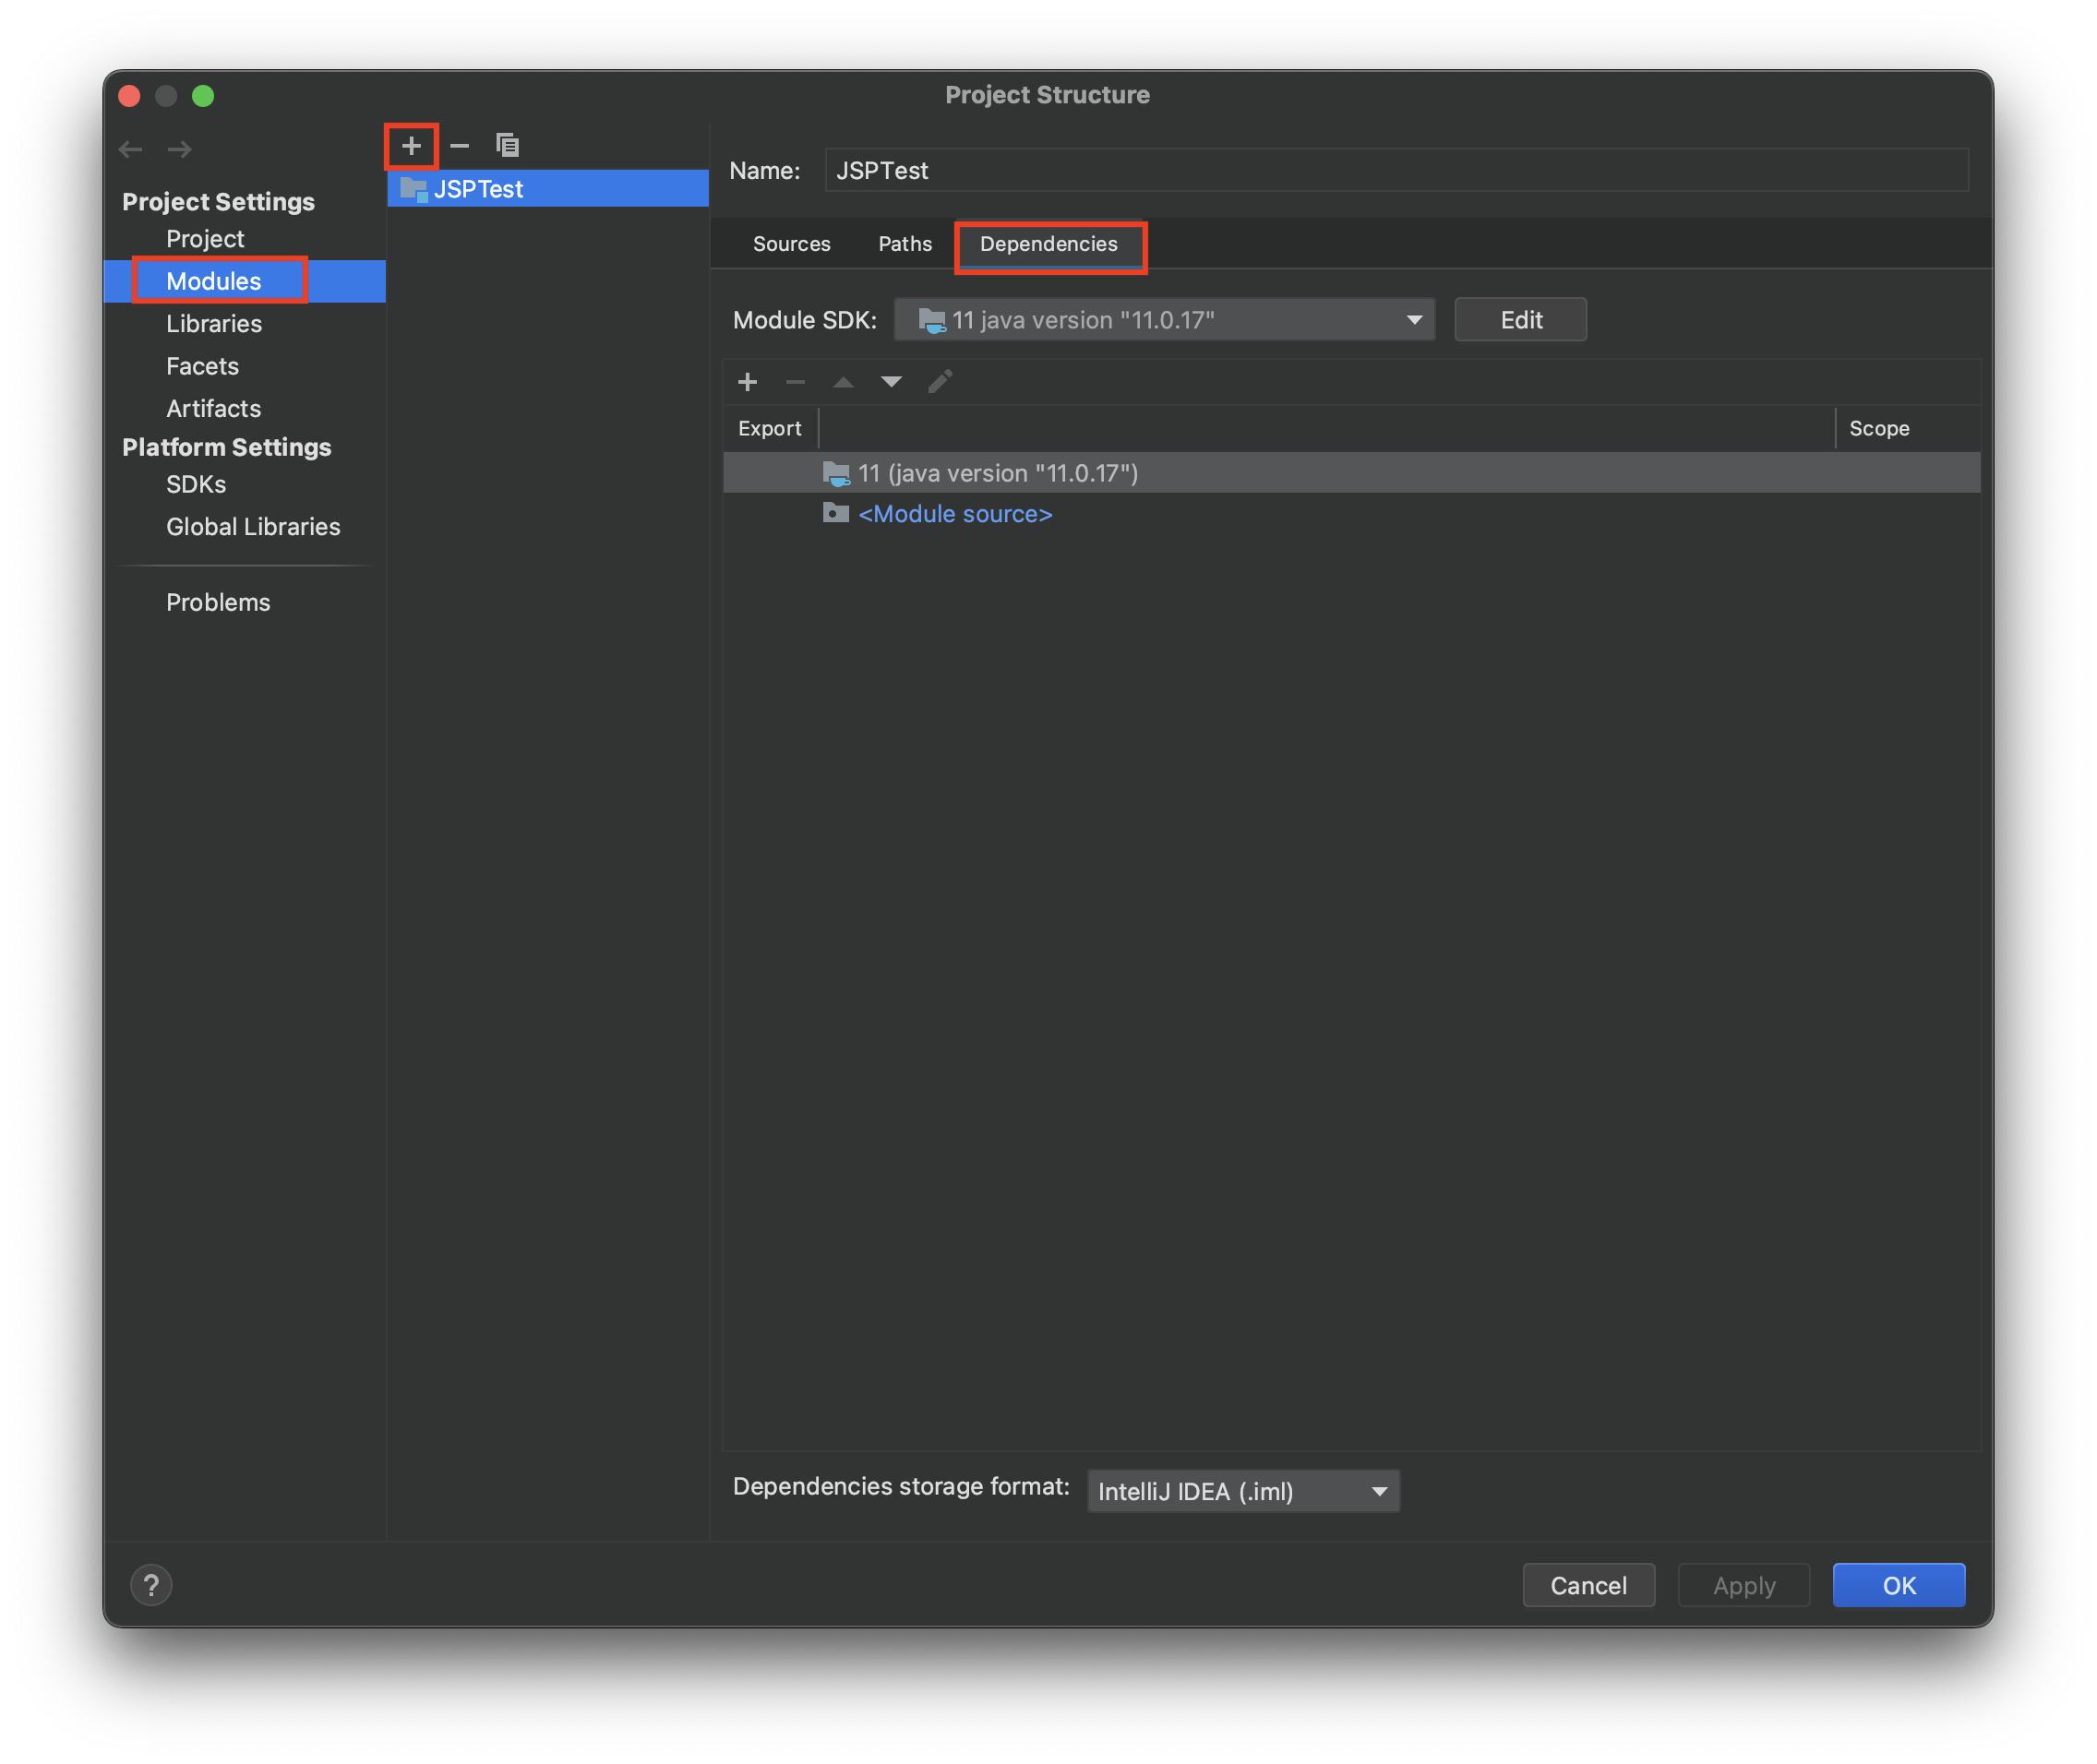The image size is (2097, 1764).
Task: Select the Module source dependency row
Action: tap(954, 514)
